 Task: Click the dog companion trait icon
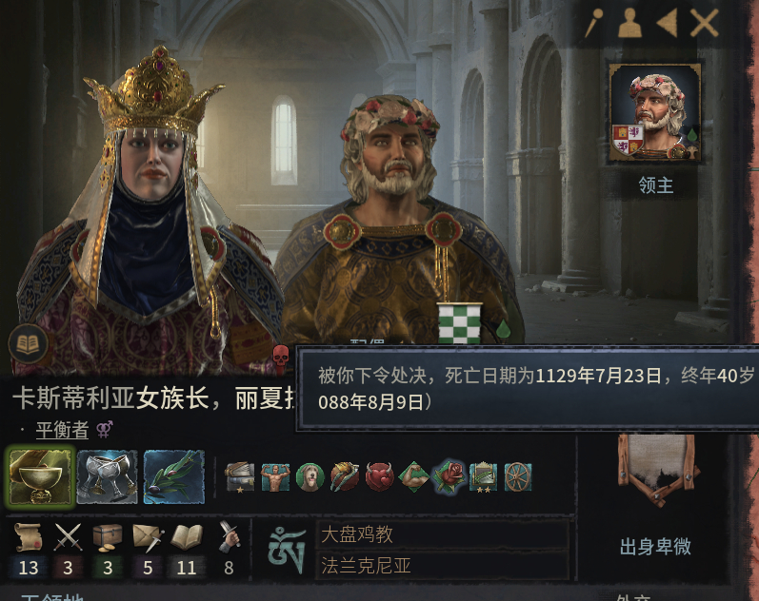click(310, 477)
